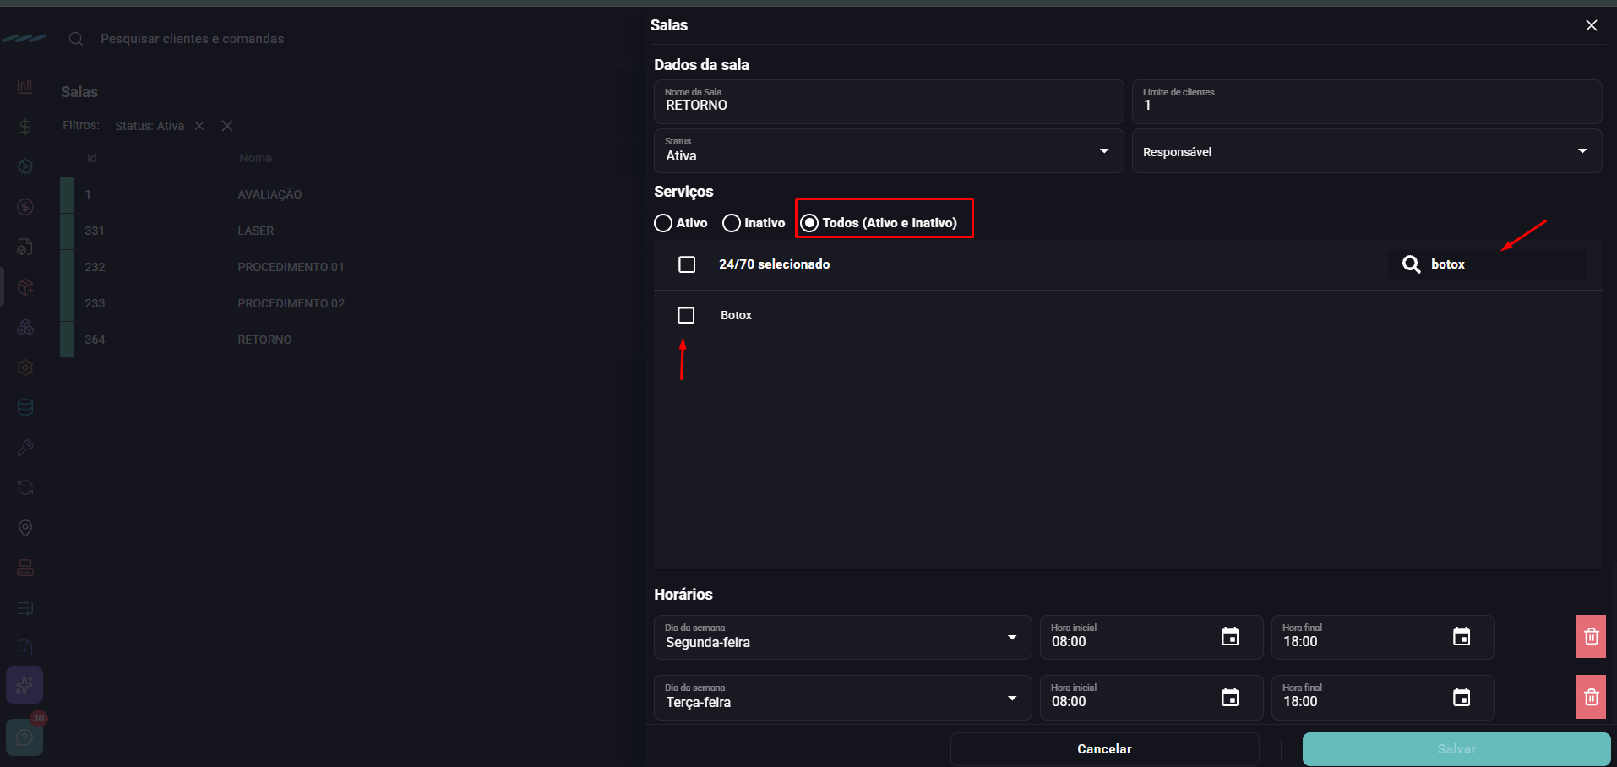Open the calendar icon for Terça-feira Hora final

(1462, 697)
